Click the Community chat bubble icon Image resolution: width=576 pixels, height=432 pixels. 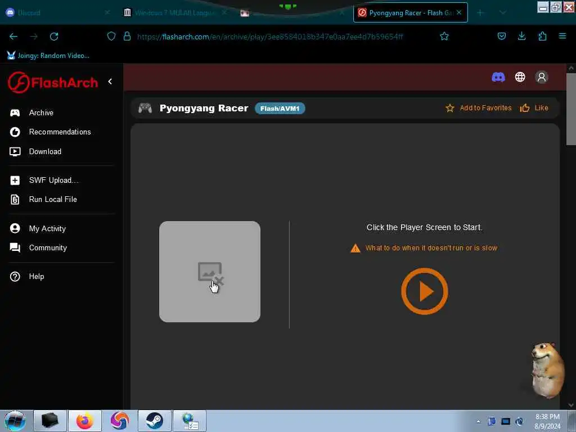coord(15,247)
